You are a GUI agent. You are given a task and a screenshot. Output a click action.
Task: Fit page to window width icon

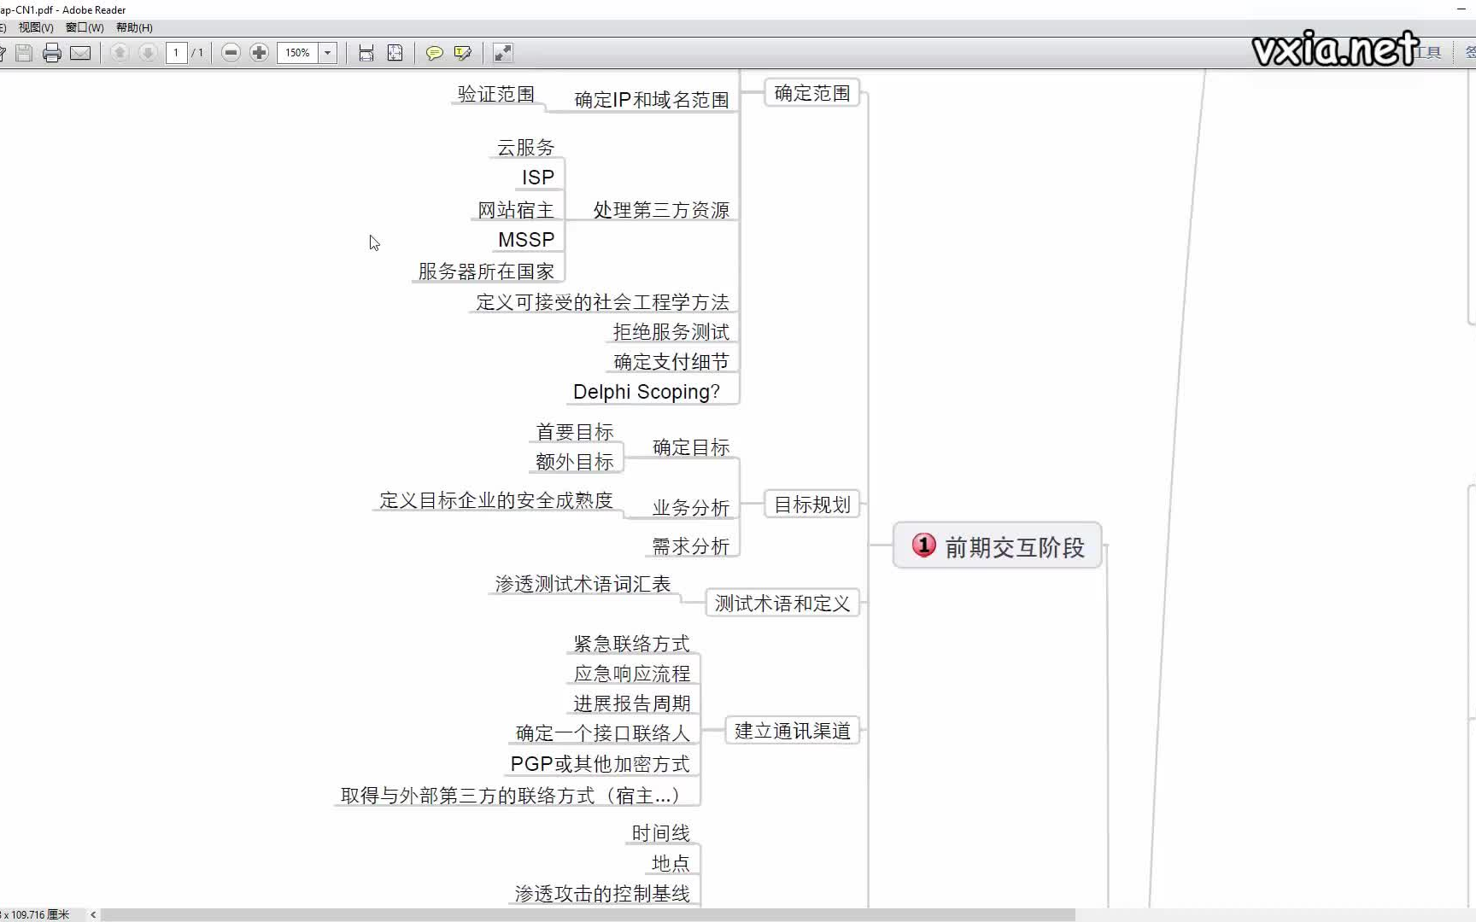point(366,53)
